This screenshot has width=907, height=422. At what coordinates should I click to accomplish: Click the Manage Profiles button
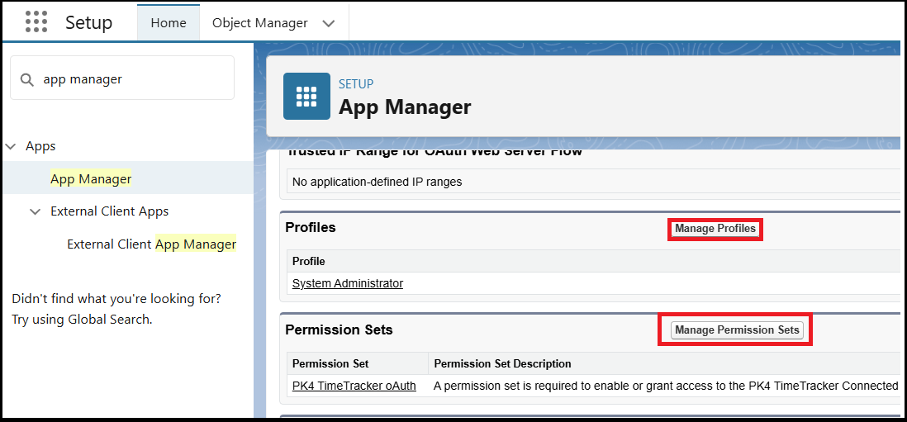click(715, 229)
